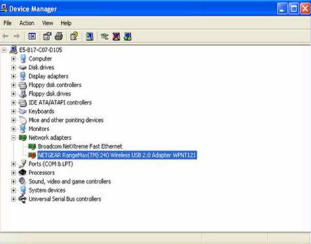The height and width of the screenshot is (244, 311).
Task: Select the Processors label
Action: [x=41, y=173]
